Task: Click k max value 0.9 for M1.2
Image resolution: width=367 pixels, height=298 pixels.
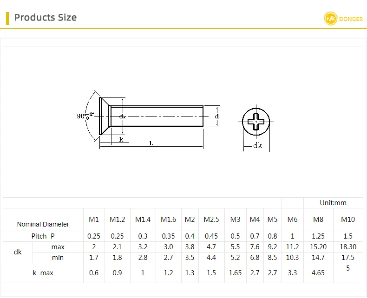Action: (x=117, y=273)
